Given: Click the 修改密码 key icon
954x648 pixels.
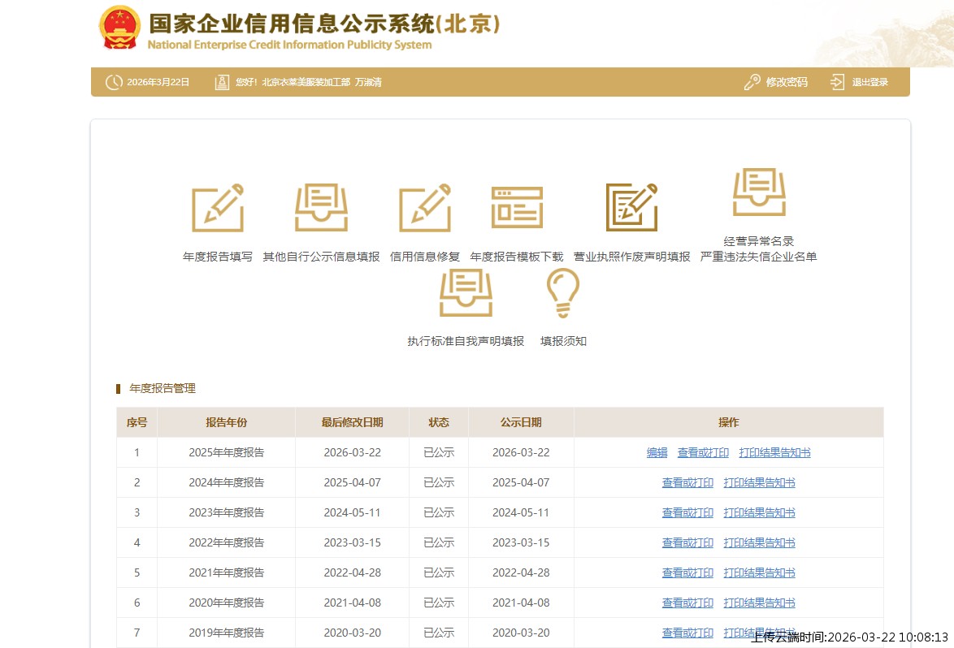Looking at the screenshot, I should (752, 82).
